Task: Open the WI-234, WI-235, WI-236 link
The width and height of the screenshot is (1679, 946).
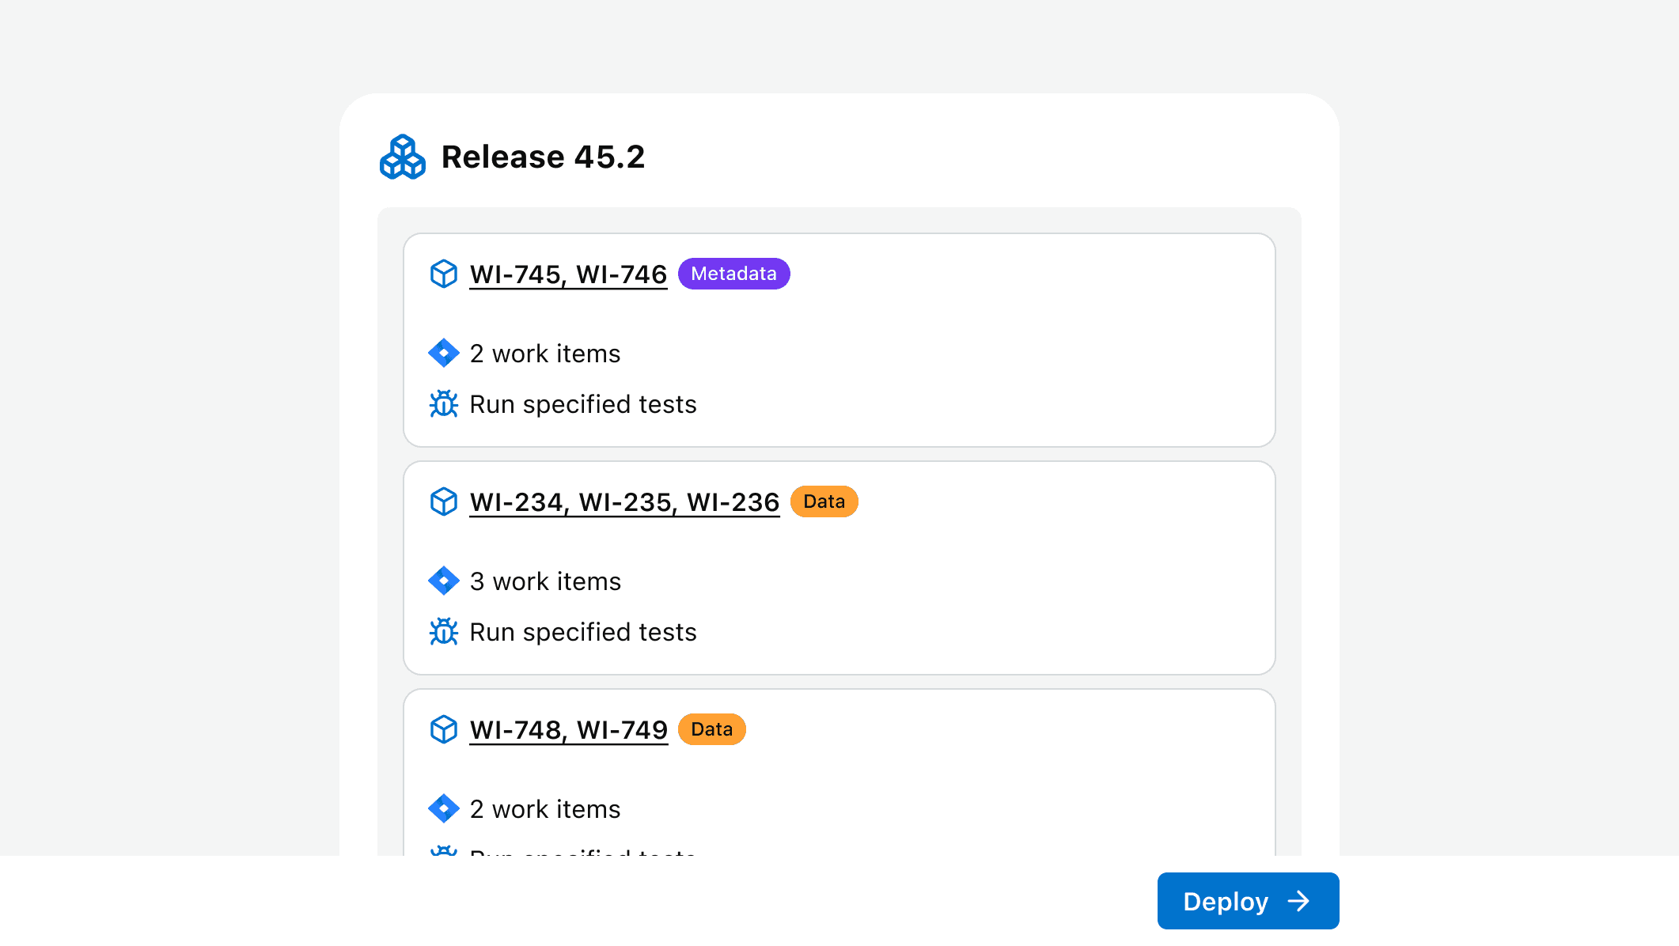Action: click(624, 501)
